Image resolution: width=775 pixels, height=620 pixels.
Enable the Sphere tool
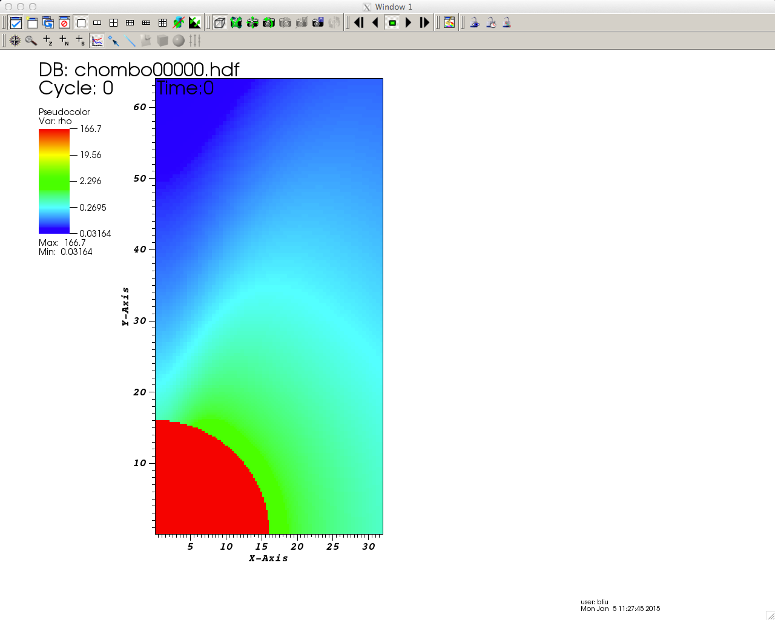point(179,41)
